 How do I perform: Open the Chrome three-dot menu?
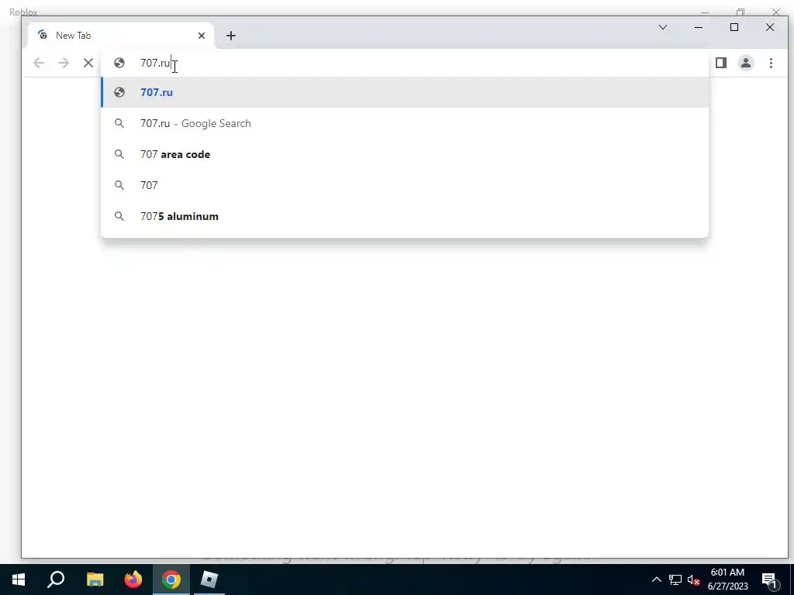771,63
